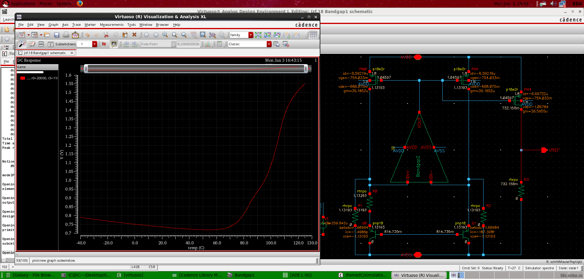Viewport: 584px width, 279px height.
Task: Toggle the magic wand selection tool
Action: 22,44
